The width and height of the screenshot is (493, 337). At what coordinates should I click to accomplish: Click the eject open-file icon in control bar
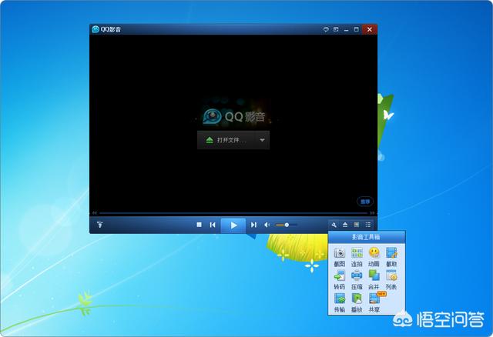tap(345, 225)
